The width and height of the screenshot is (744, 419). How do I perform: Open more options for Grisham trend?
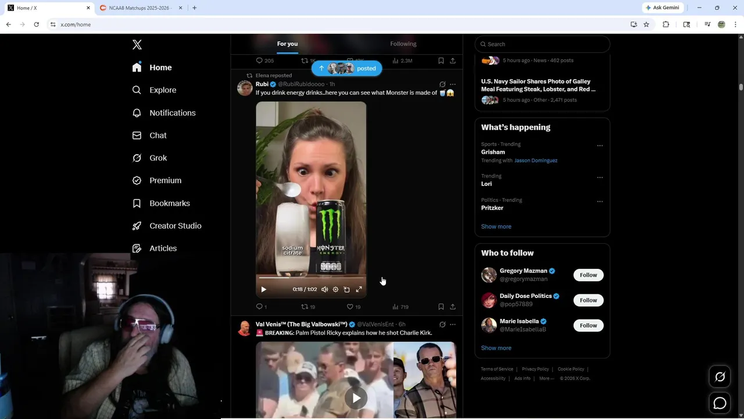(600, 145)
